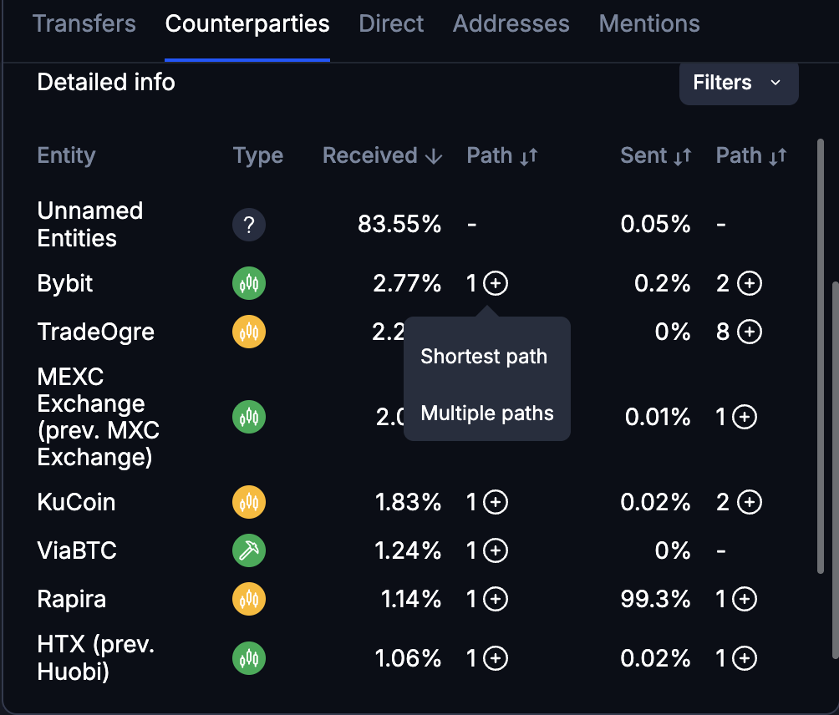This screenshot has width=839, height=715.
Task: Open the Addresses tab
Action: 511,23
